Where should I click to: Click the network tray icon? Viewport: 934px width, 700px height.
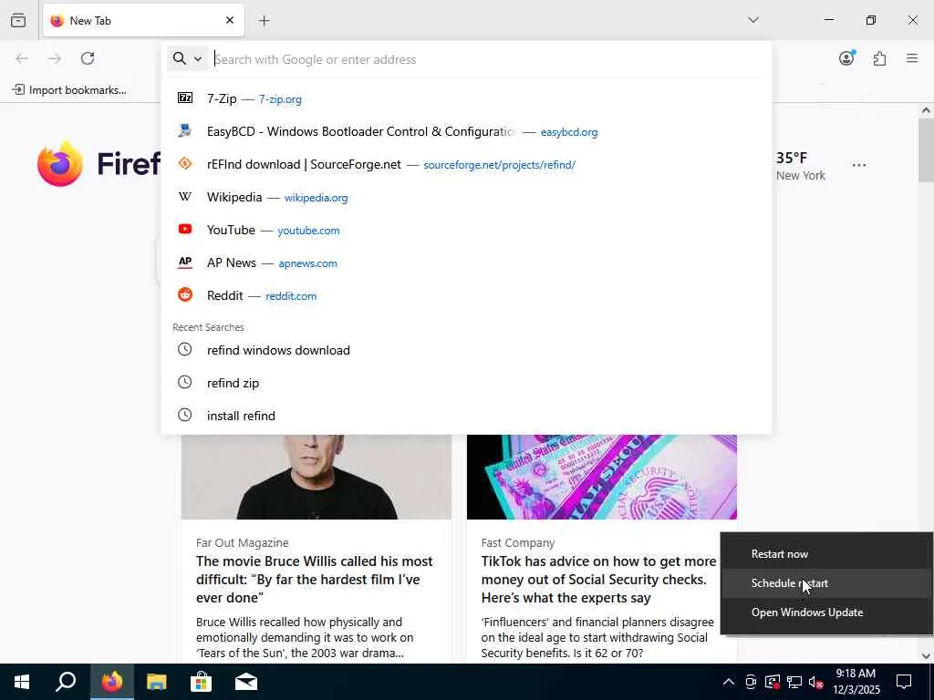click(x=794, y=682)
